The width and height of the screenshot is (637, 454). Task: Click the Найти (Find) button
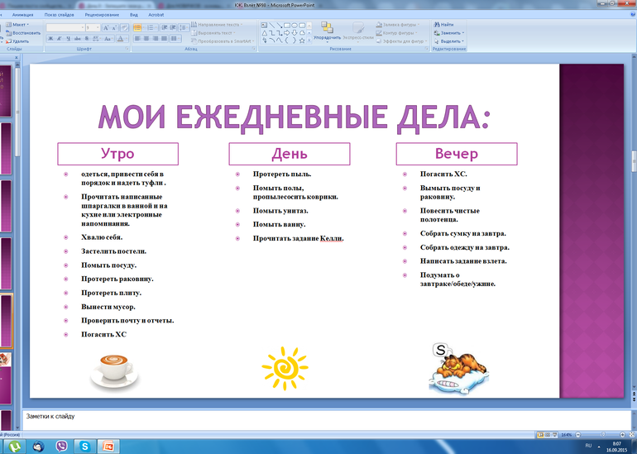pos(446,25)
